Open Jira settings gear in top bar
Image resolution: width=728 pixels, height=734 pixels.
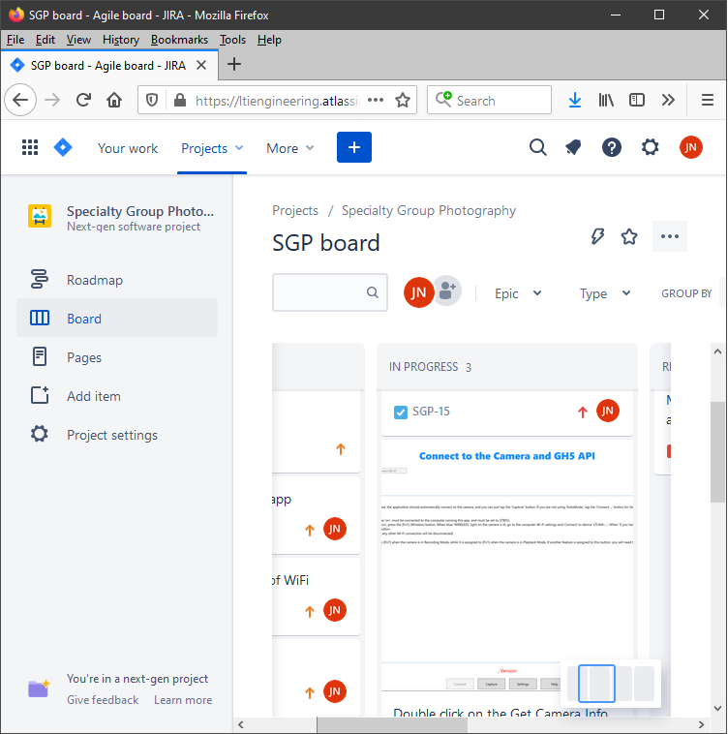coord(650,147)
